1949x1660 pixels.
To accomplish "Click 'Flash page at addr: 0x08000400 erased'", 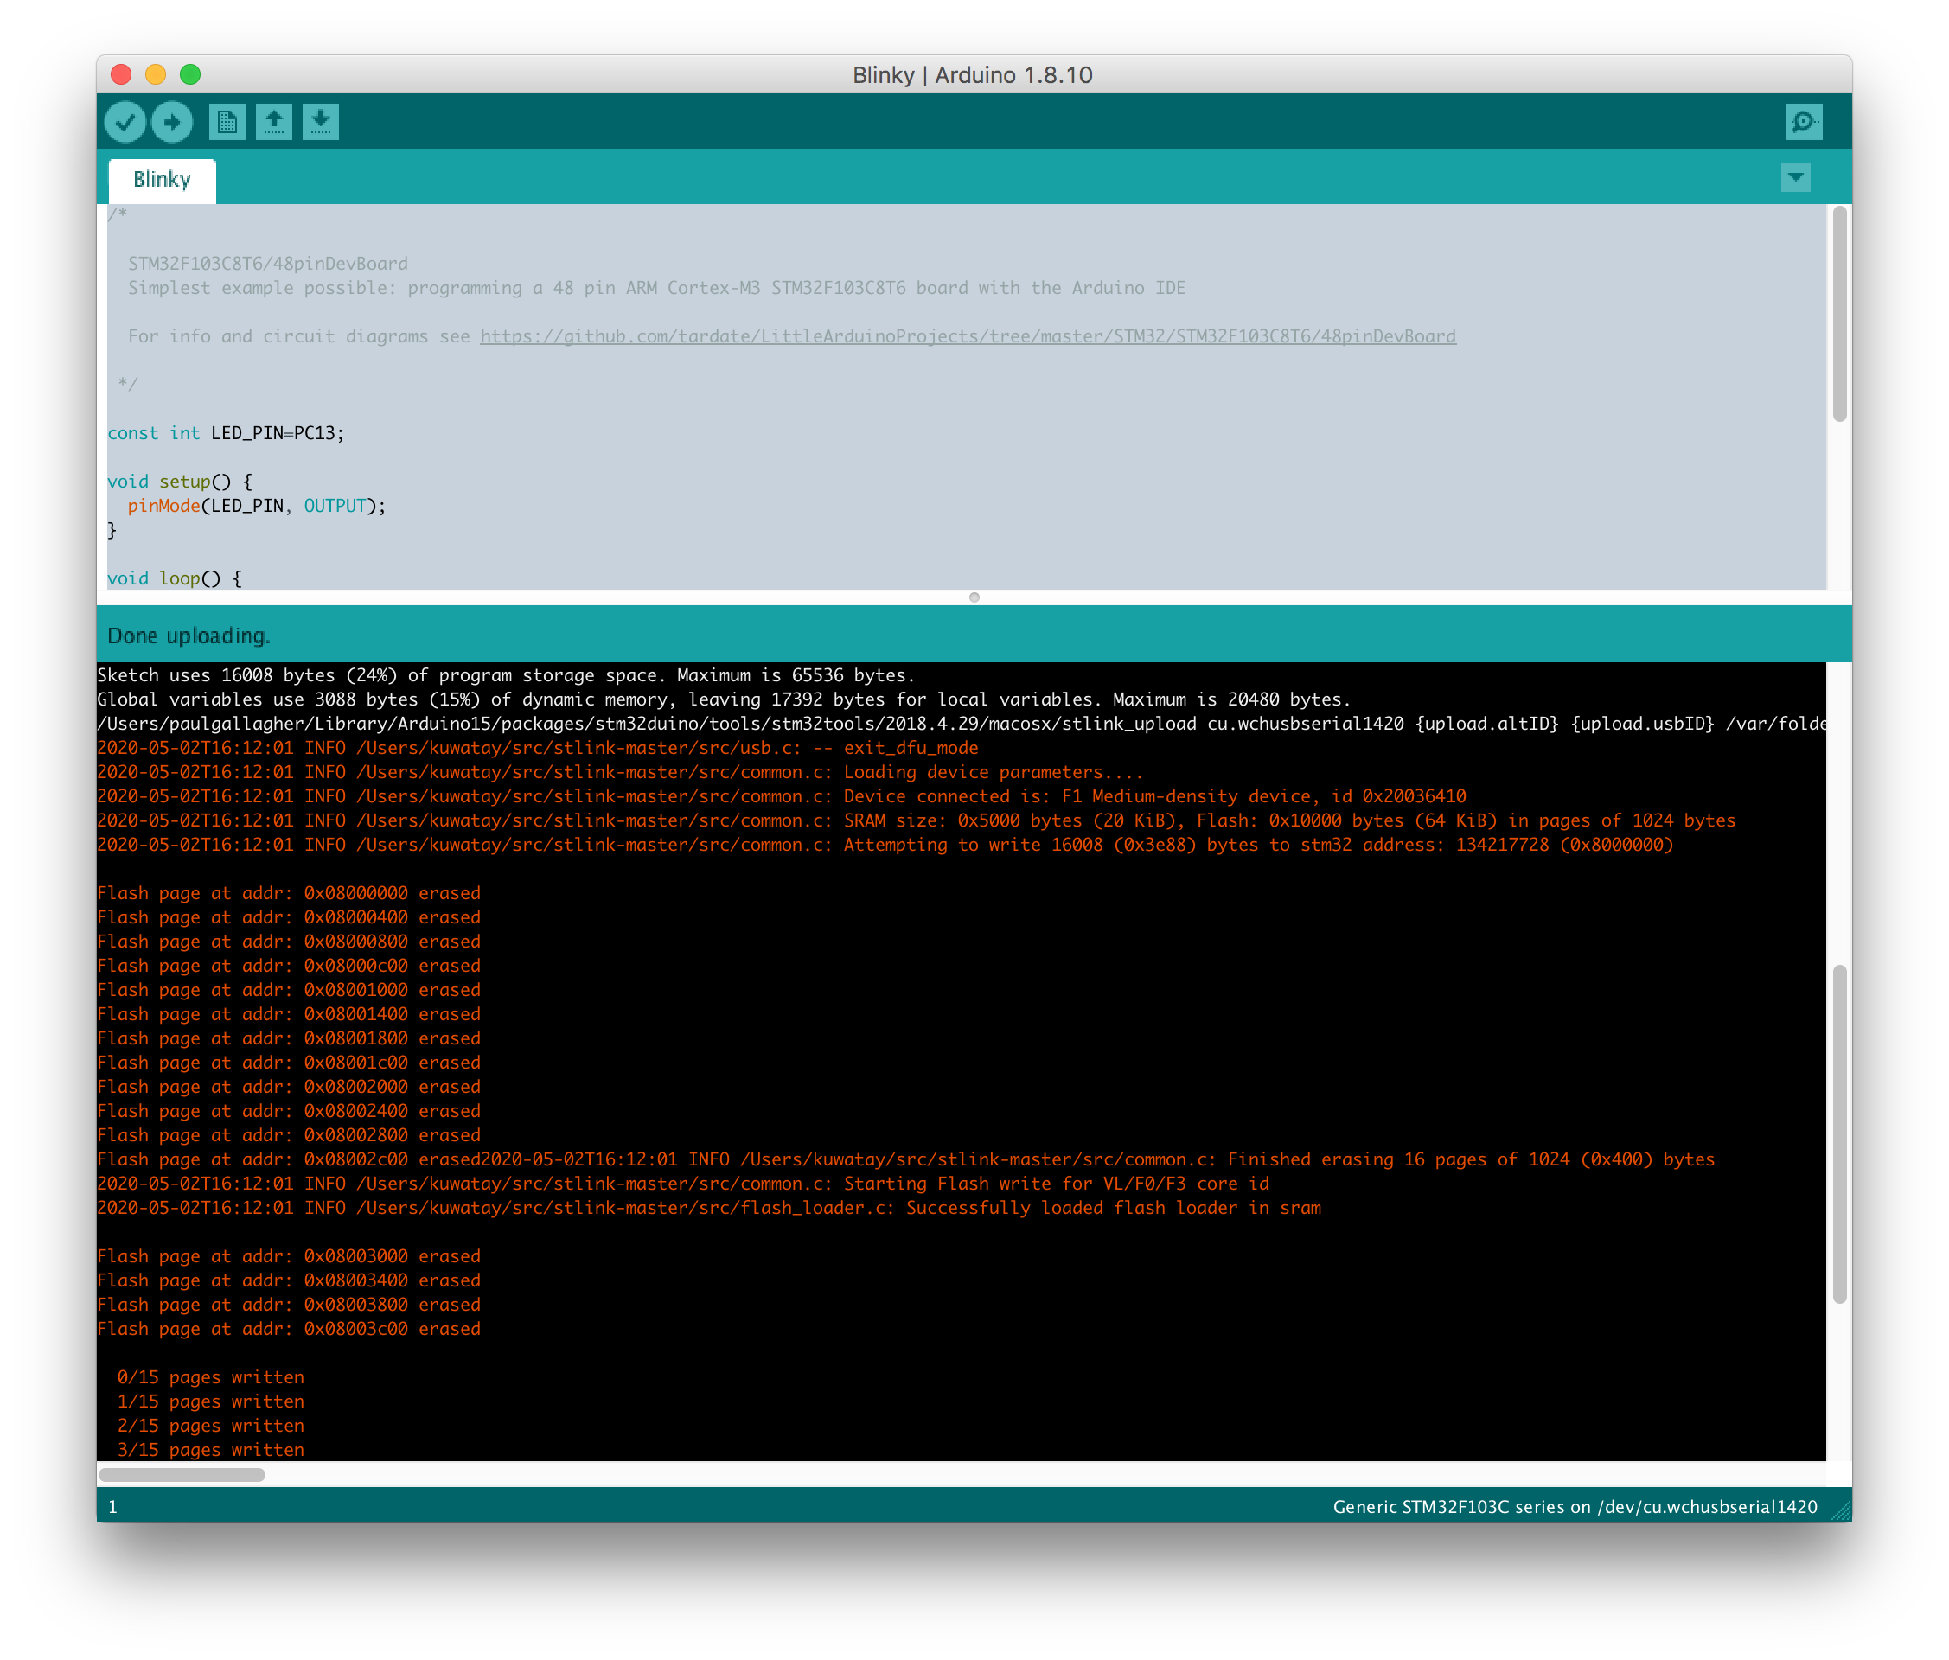I will coord(289,917).
